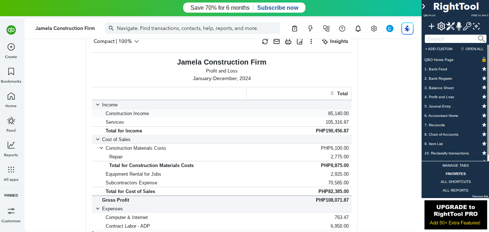Click the RightTool plus add icon
This screenshot has width=489, height=232.
431,26
